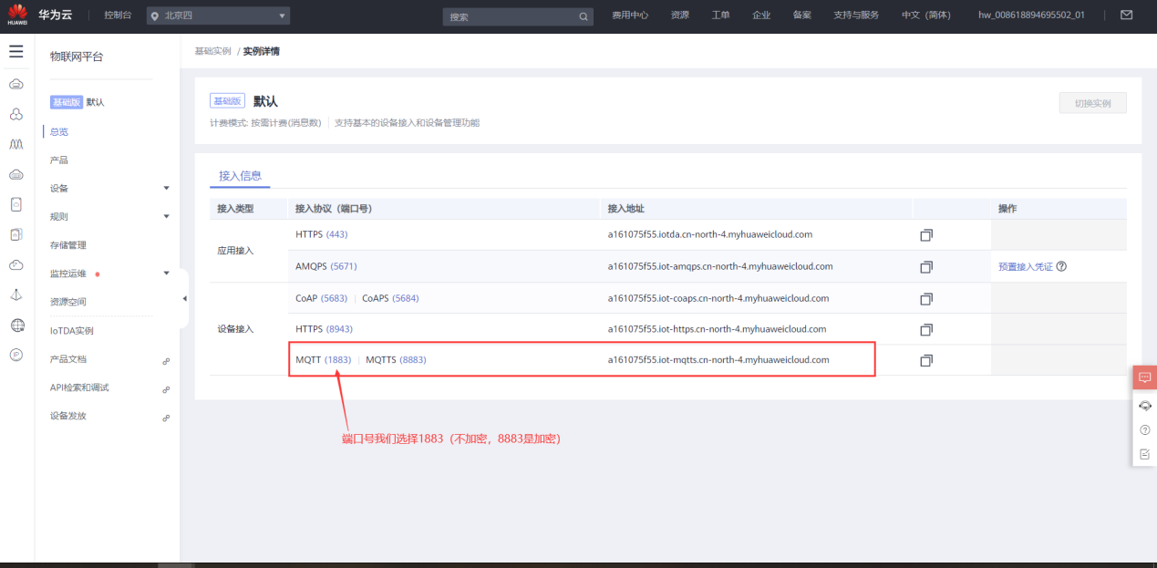Open external link icon beside 设备发放
The height and width of the screenshot is (568, 1157).
166,418
